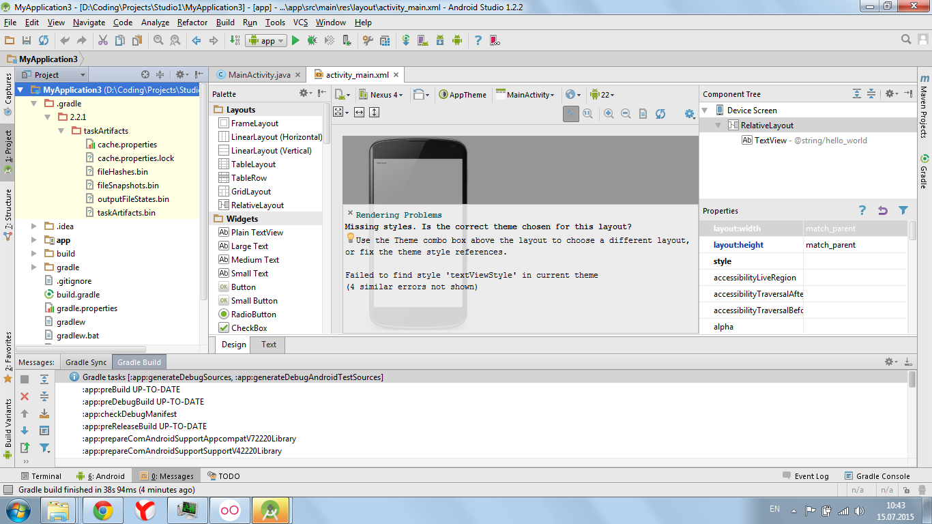
Task: Click AppTheme theme button
Action: (463, 95)
